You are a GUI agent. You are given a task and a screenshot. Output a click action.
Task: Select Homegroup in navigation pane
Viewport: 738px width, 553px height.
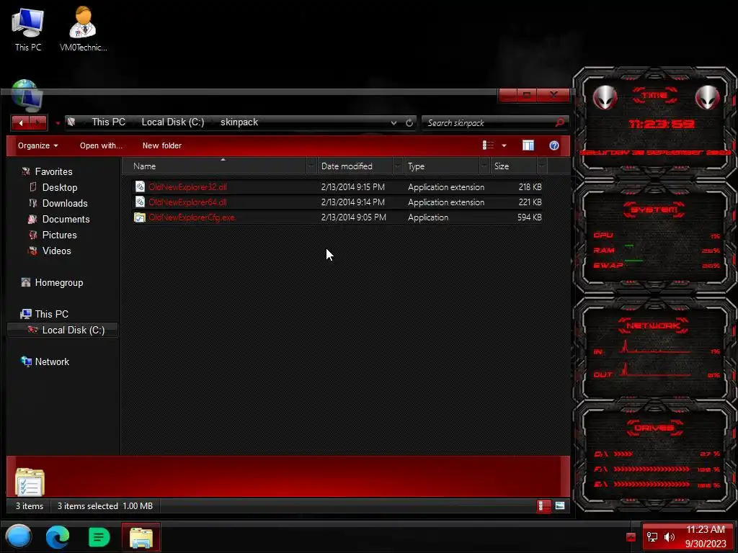click(x=52, y=282)
